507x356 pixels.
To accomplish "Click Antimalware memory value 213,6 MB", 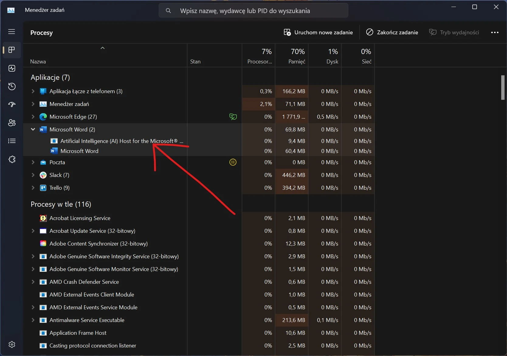I will click(294, 320).
